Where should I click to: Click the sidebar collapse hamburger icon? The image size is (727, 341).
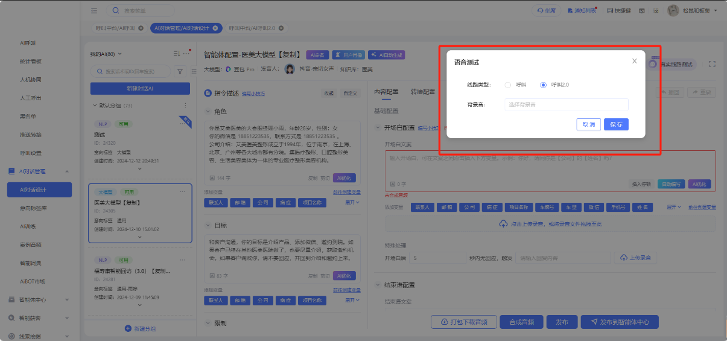(94, 11)
